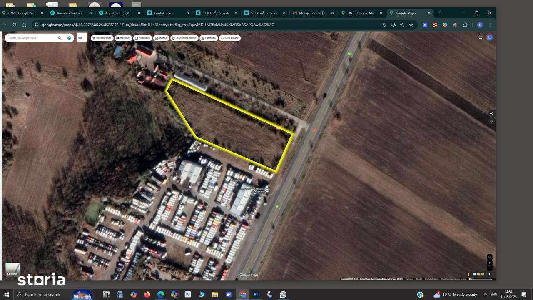Viewport: 533px width, 300px height.
Task: Open directions with the blue diamond icon
Action: tap(69, 38)
